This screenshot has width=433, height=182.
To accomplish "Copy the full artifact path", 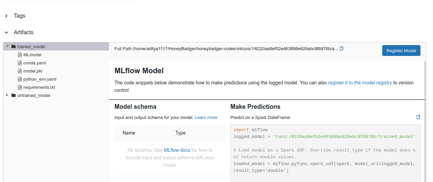I will (342, 49).
